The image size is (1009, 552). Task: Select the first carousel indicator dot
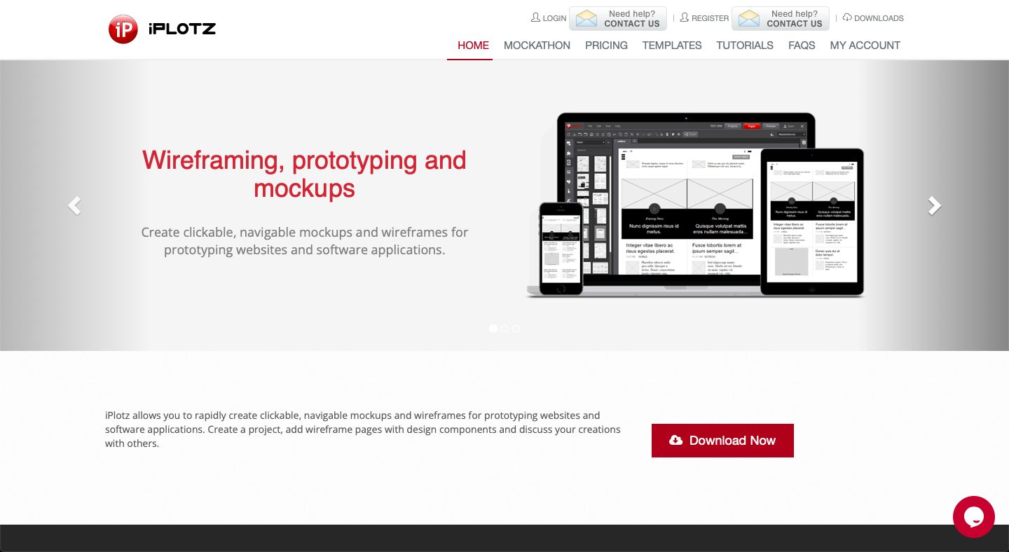(x=493, y=329)
